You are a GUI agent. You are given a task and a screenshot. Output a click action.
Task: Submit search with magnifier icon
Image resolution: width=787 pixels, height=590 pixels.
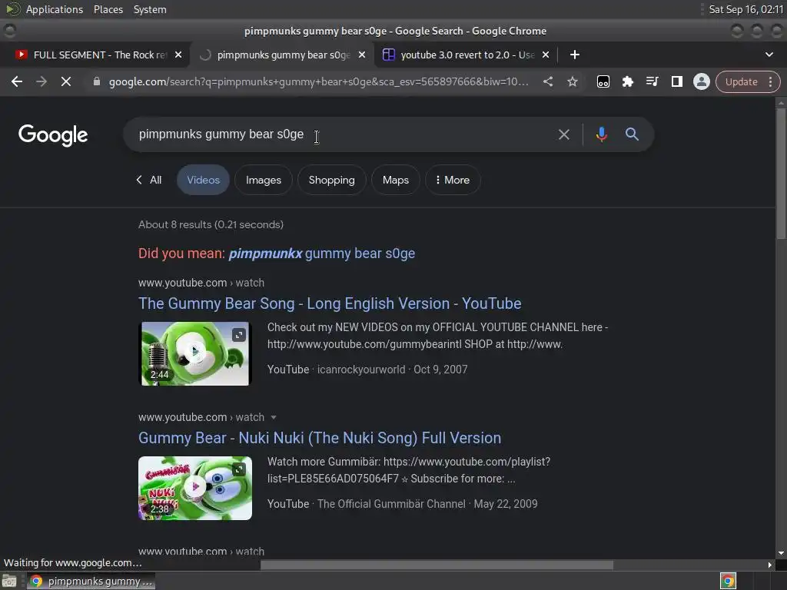pos(632,134)
